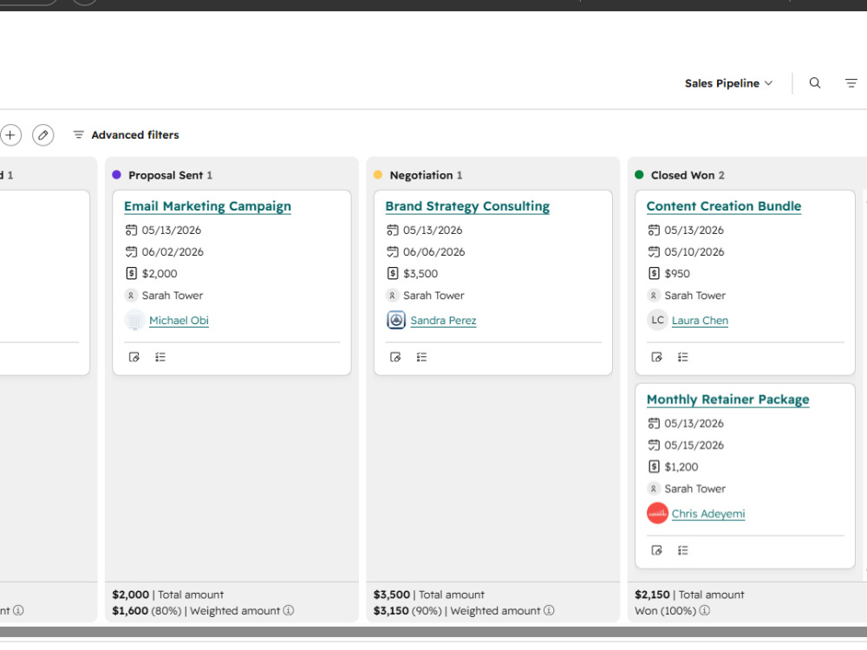Open contact Michael Obi

coord(179,321)
